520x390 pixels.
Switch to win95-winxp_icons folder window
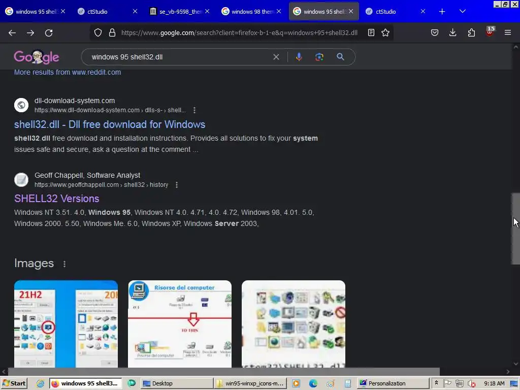(x=250, y=383)
